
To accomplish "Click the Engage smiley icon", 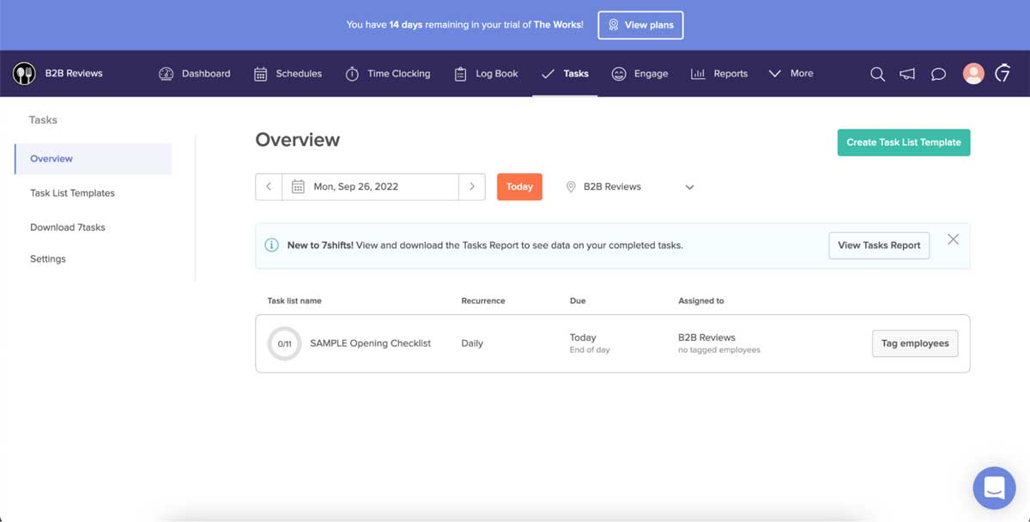I will [618, 74].
